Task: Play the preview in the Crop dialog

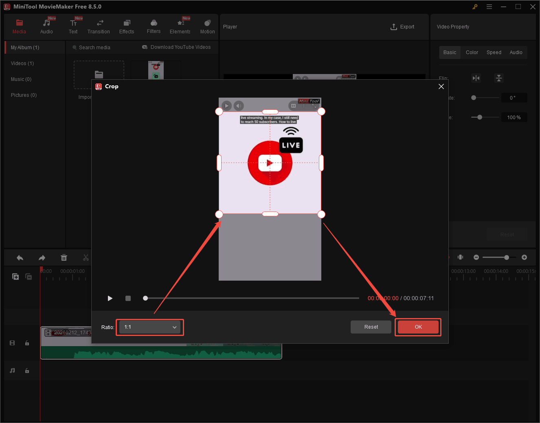Action: 110,298
